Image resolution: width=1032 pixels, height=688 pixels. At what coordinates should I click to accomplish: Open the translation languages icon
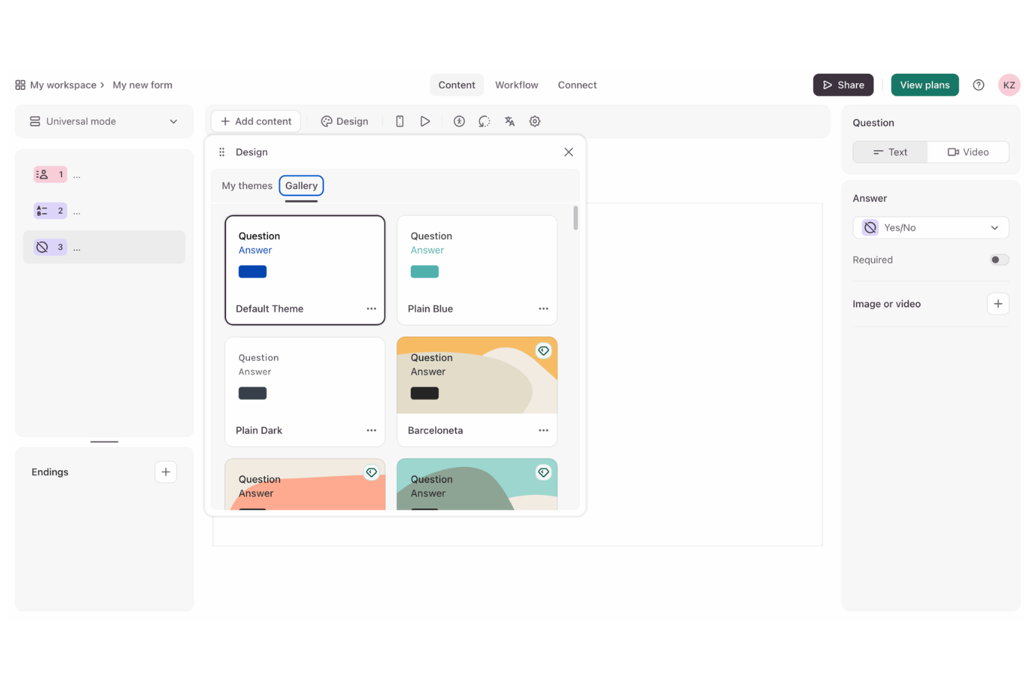510,121
